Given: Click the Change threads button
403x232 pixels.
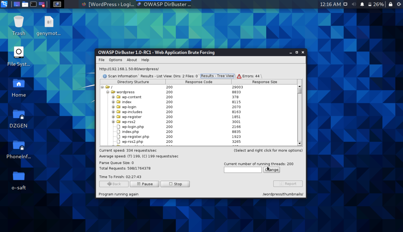Looking at the screenshot, I should tap(272, 170).
